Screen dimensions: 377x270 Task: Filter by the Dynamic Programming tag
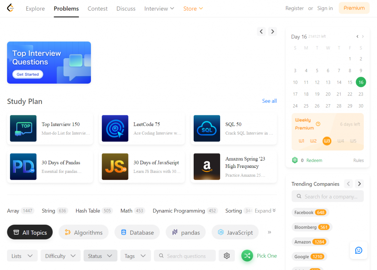point(186,211)
